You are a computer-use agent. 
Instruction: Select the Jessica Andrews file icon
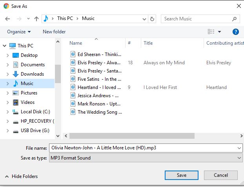[x=73, y=95]
